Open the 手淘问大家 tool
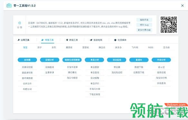This screenshot has width=188, height=120. [x=95, y=89]
